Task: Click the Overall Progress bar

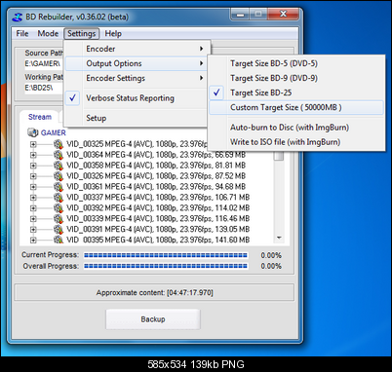Action: [x=166, y=266]
